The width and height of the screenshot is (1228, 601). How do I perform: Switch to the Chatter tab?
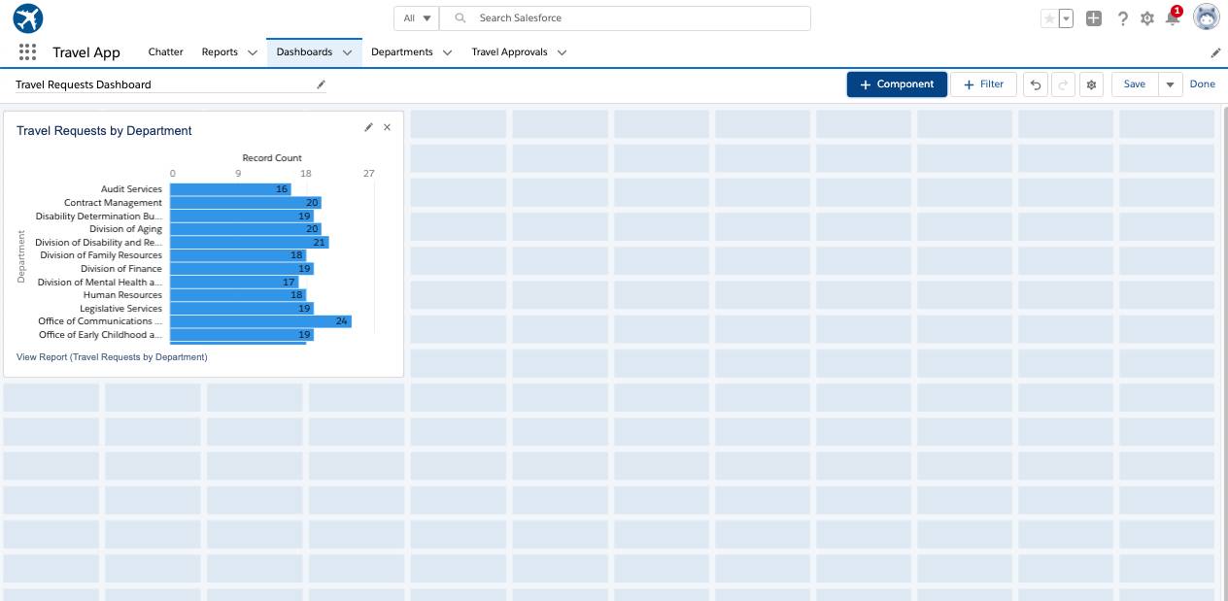(x=165, y=52)
